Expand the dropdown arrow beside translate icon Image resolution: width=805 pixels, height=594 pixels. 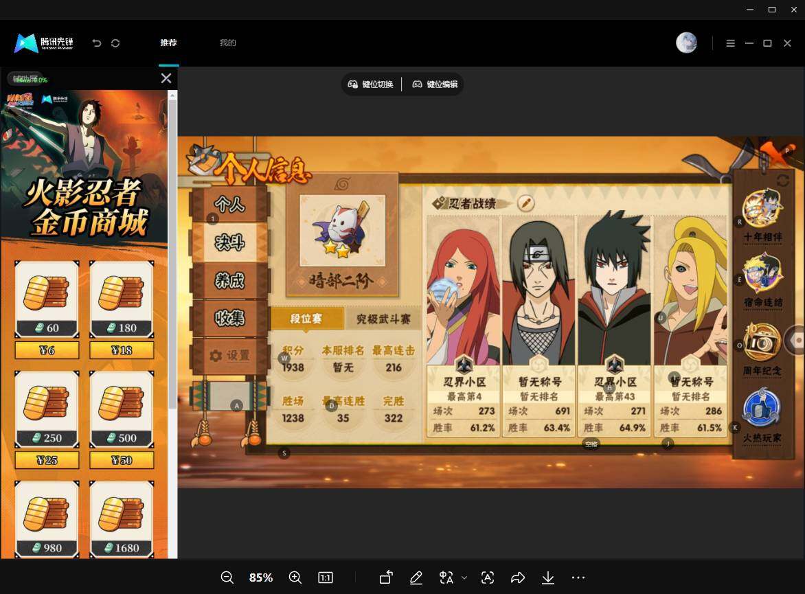pos(464,578)
